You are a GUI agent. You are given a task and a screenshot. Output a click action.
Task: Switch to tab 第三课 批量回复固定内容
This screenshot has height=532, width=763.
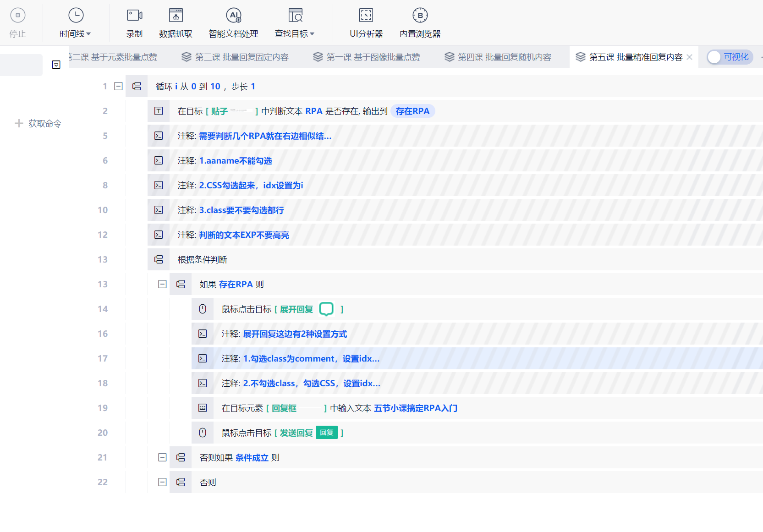tap(235, 57)
